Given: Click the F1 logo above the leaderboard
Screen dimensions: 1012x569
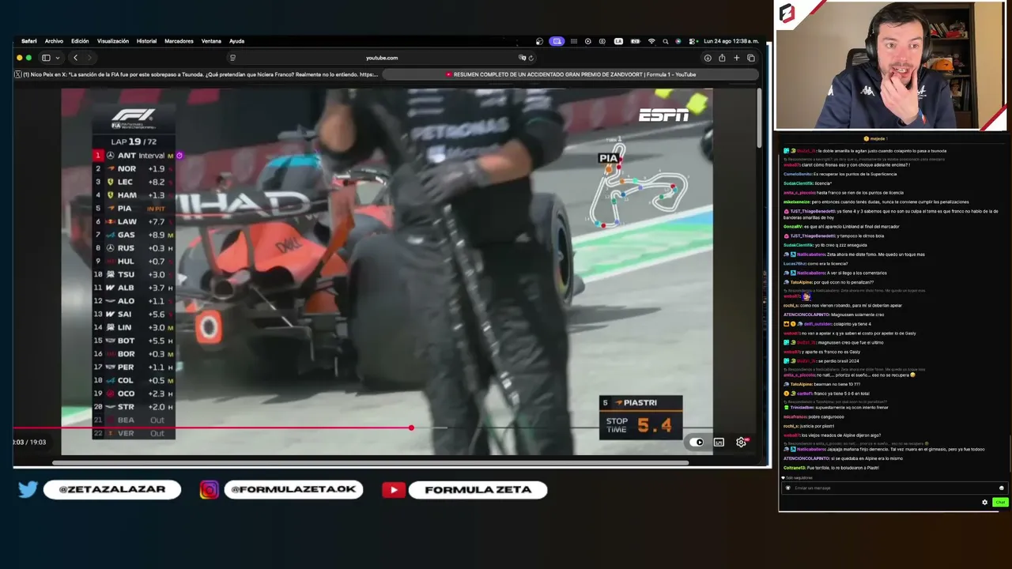Looking at the screenshot, I should click(134, 119).
